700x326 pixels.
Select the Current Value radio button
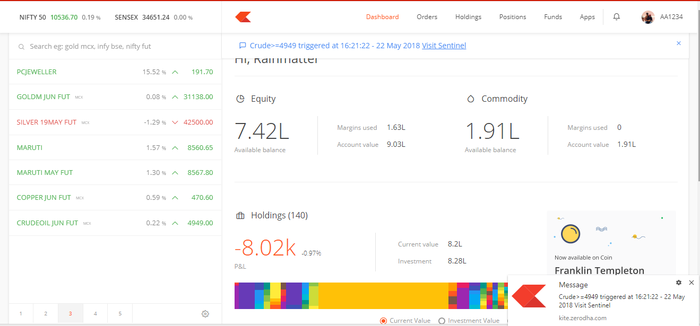(384, 321)
